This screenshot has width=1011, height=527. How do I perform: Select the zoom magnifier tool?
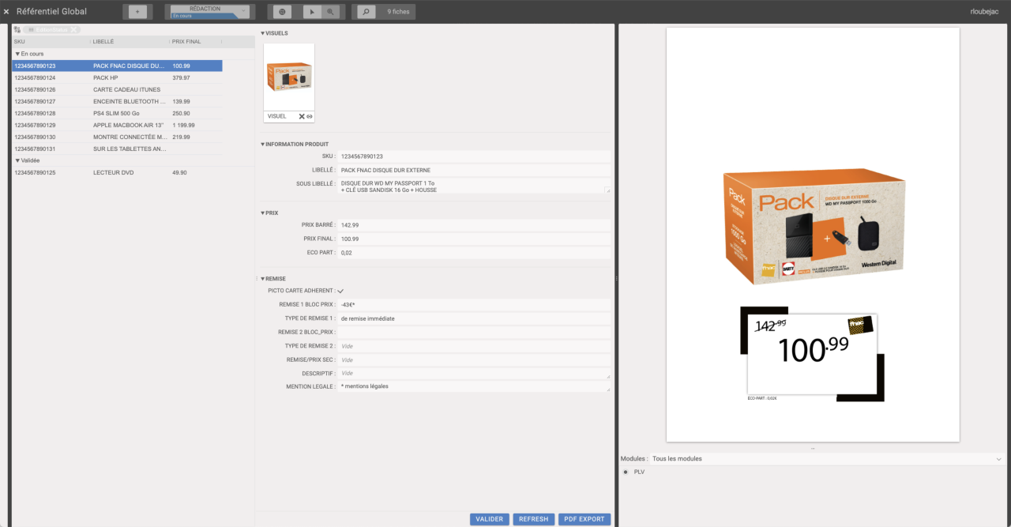(x=331, y=12)
